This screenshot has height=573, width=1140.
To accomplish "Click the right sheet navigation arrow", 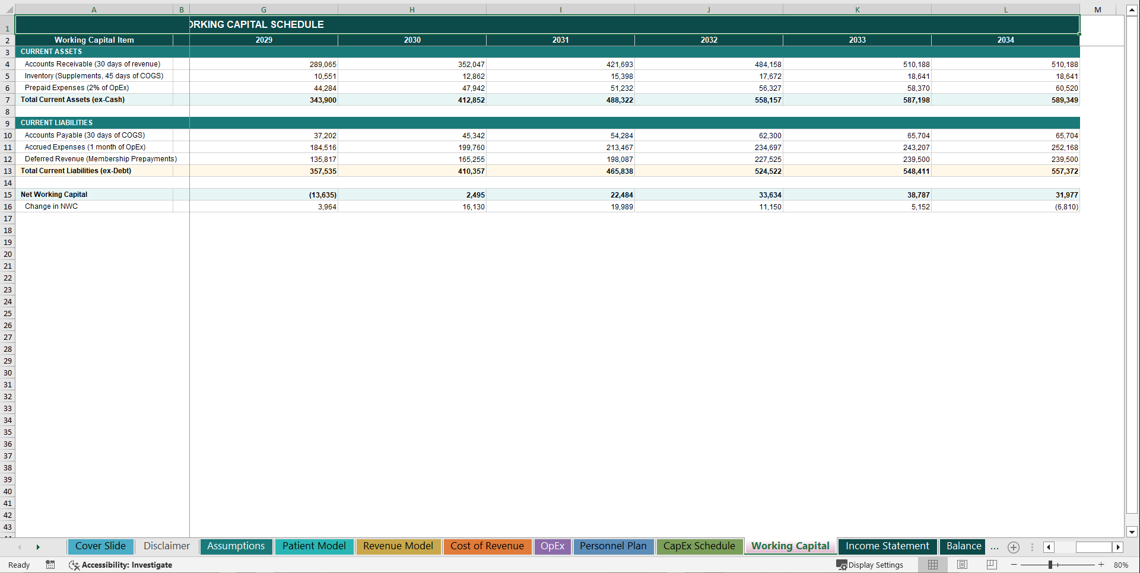I will [39, 547].
